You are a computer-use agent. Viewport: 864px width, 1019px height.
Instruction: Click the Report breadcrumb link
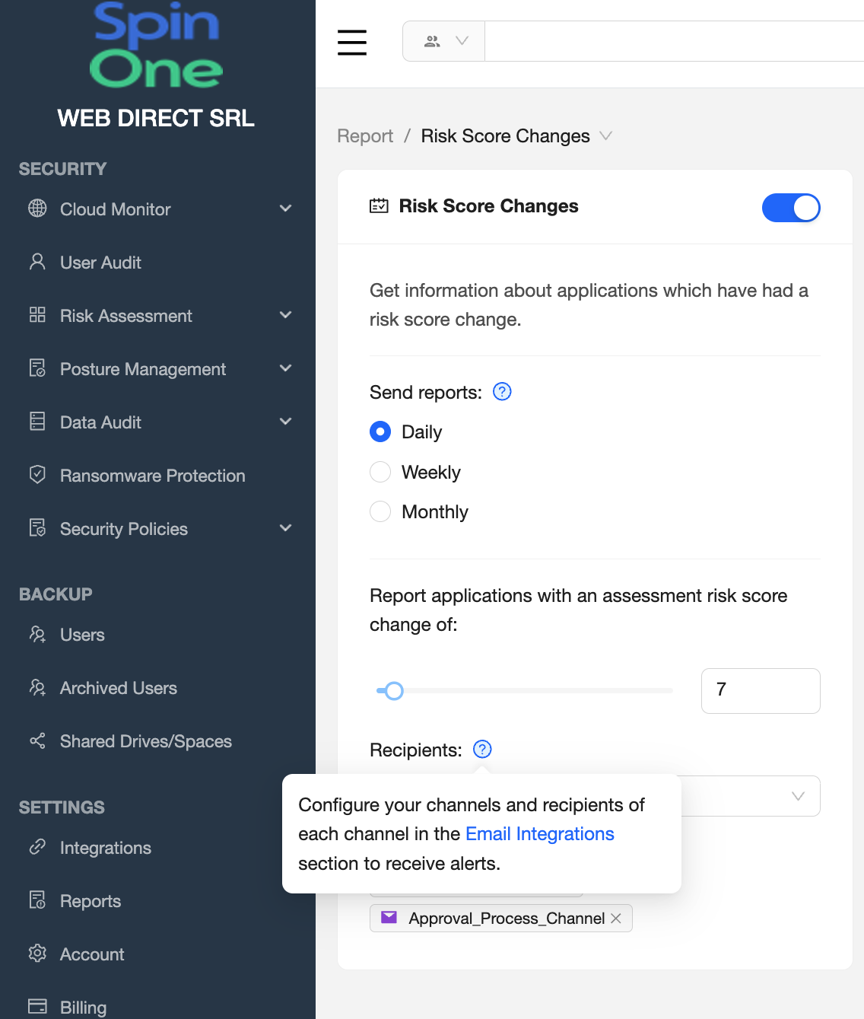click(365, 136)
